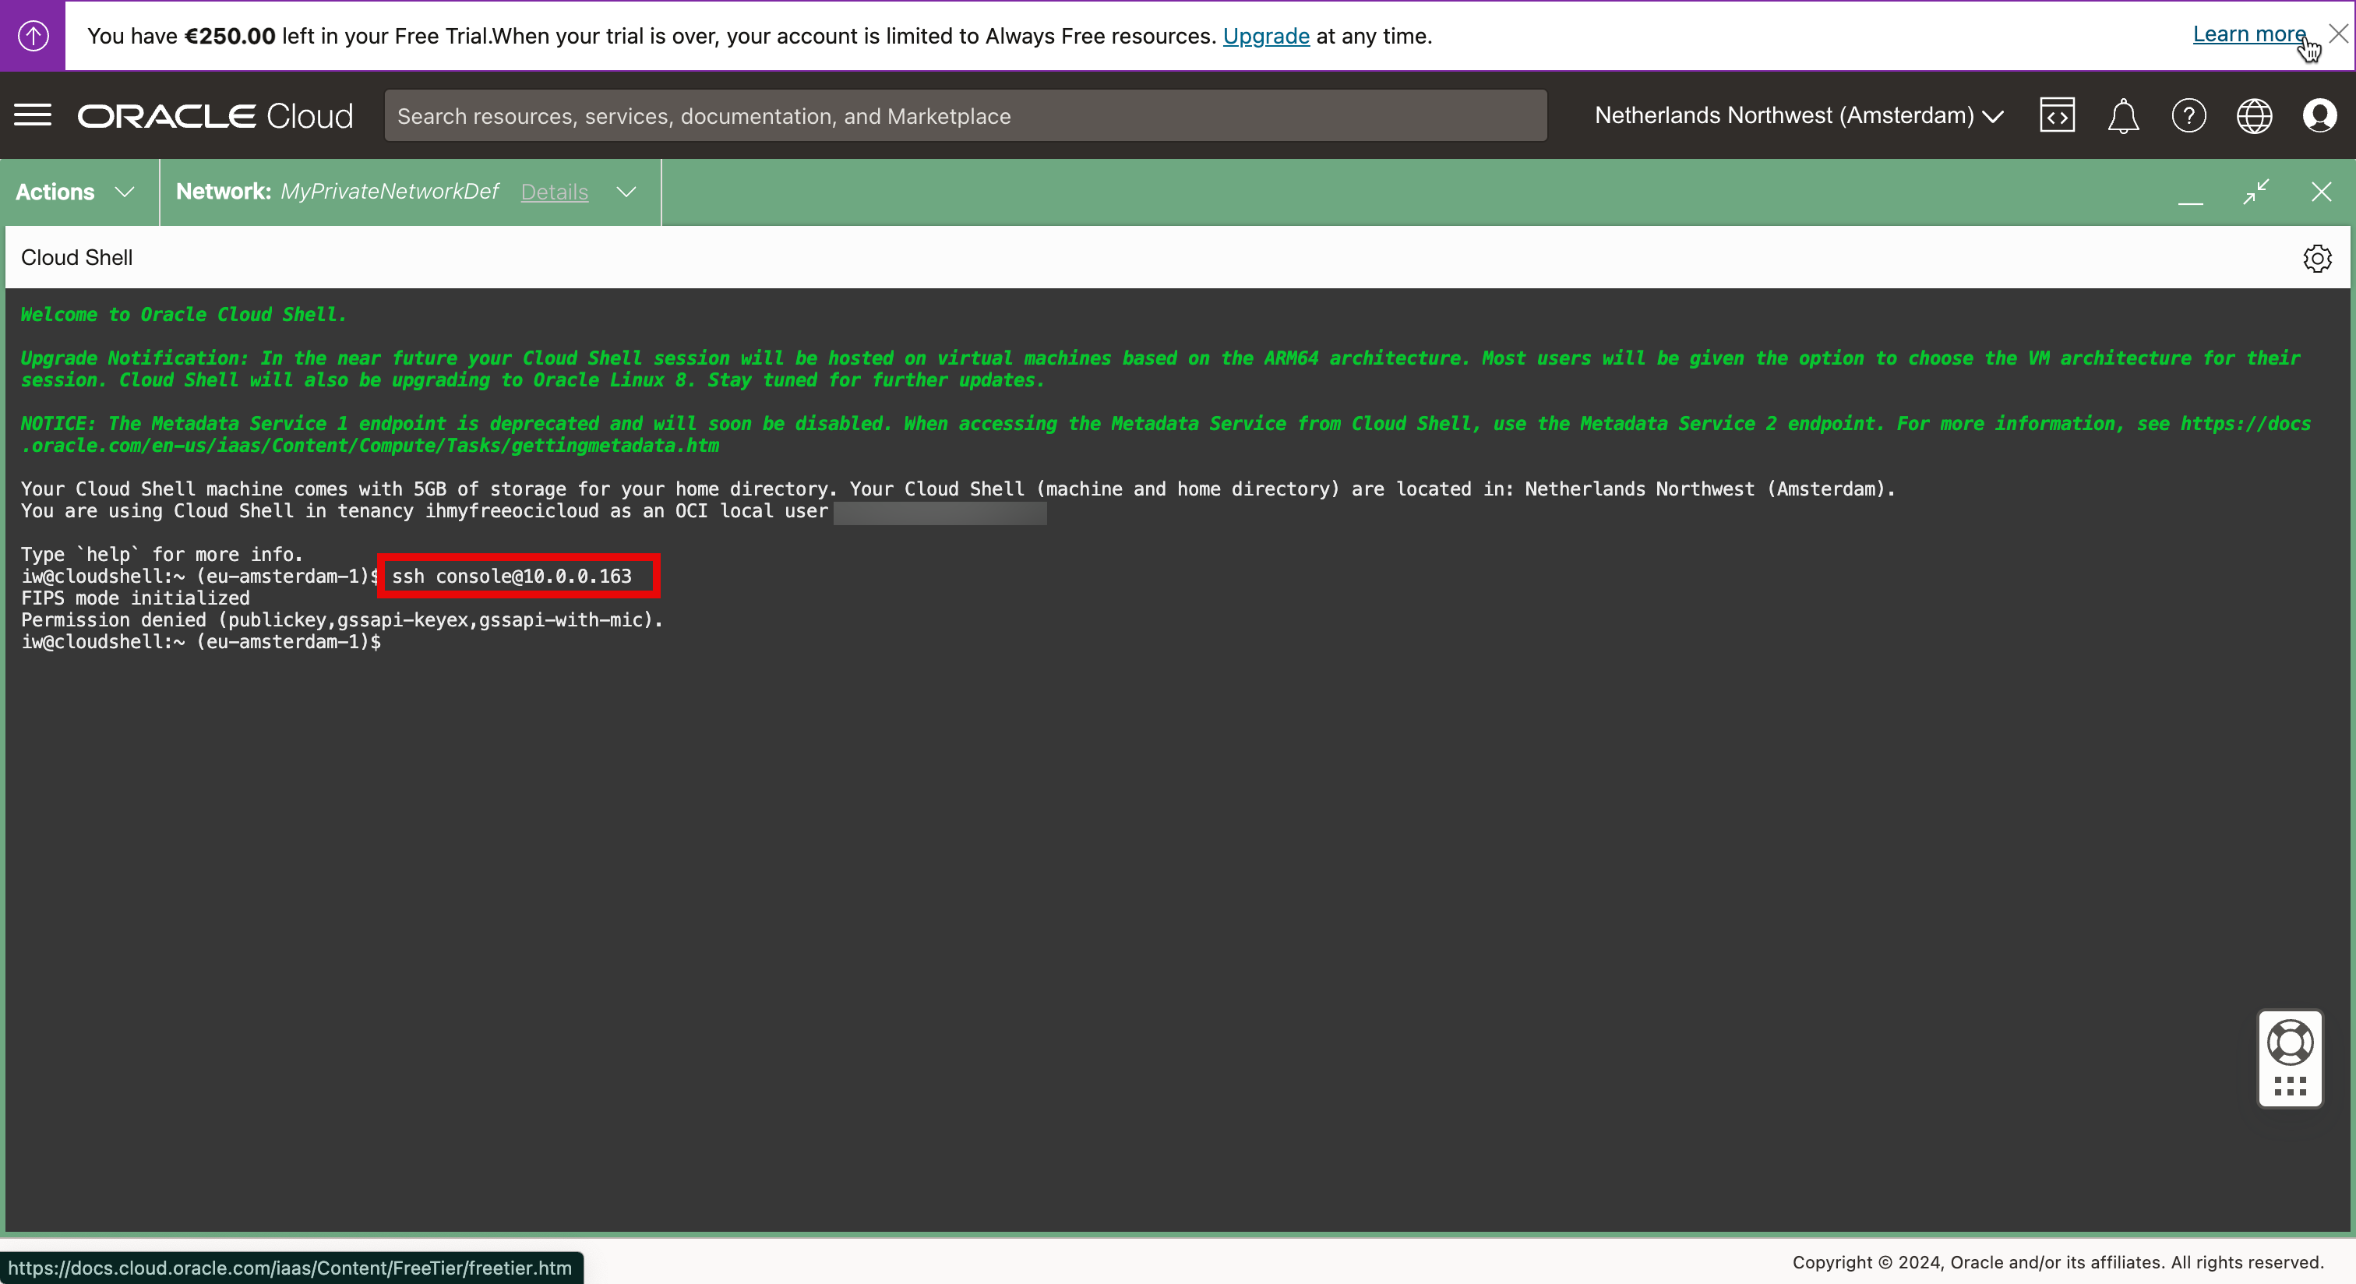2356x1284 pixels.
Task: Click the Learn more link
Action: pos(2248,34)
